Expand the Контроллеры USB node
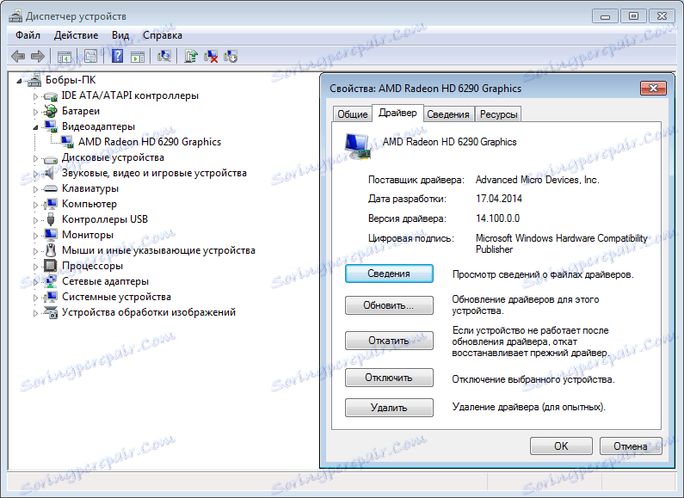This screenshot has height=498, width=684. pos(36,220)
